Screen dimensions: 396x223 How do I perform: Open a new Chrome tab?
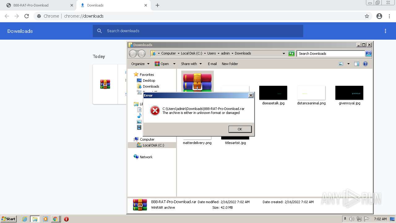[x=157, y=5]
